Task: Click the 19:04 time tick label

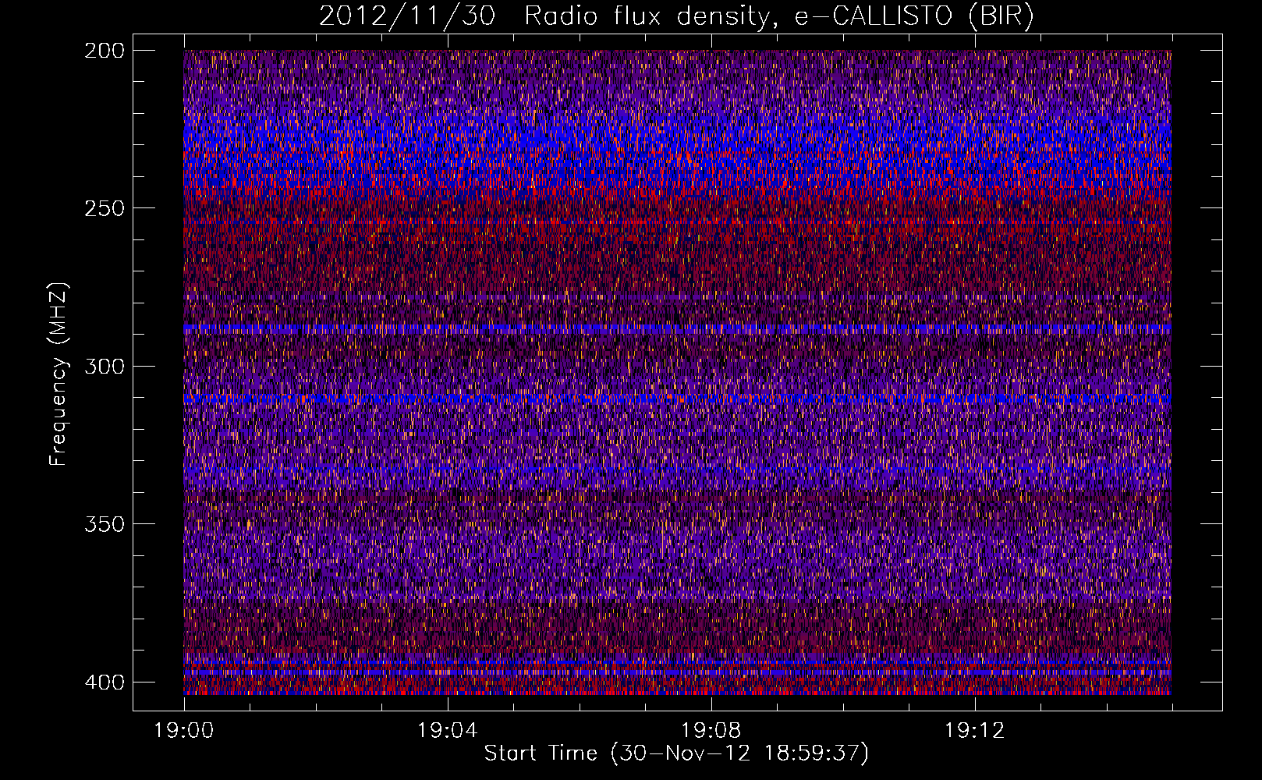Action: coord(447,731)
